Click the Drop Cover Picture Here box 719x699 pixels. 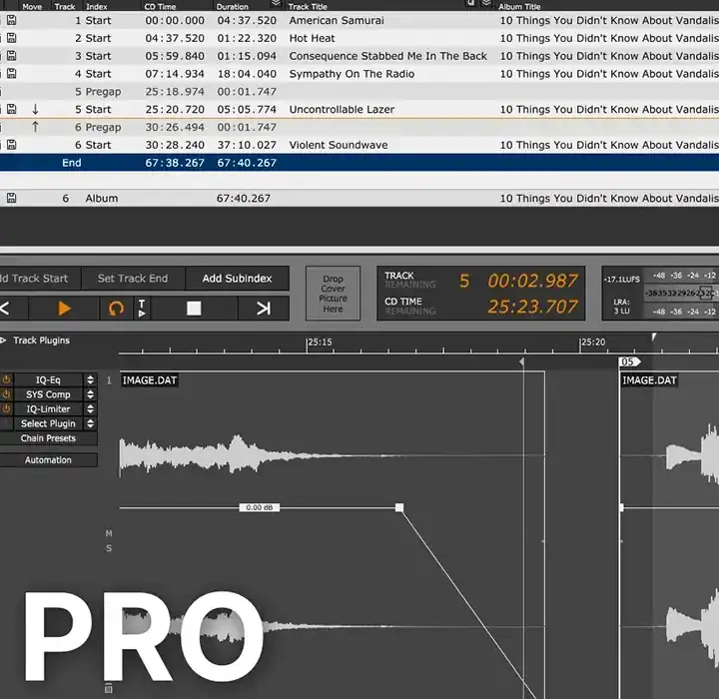[x=333, y=294]
